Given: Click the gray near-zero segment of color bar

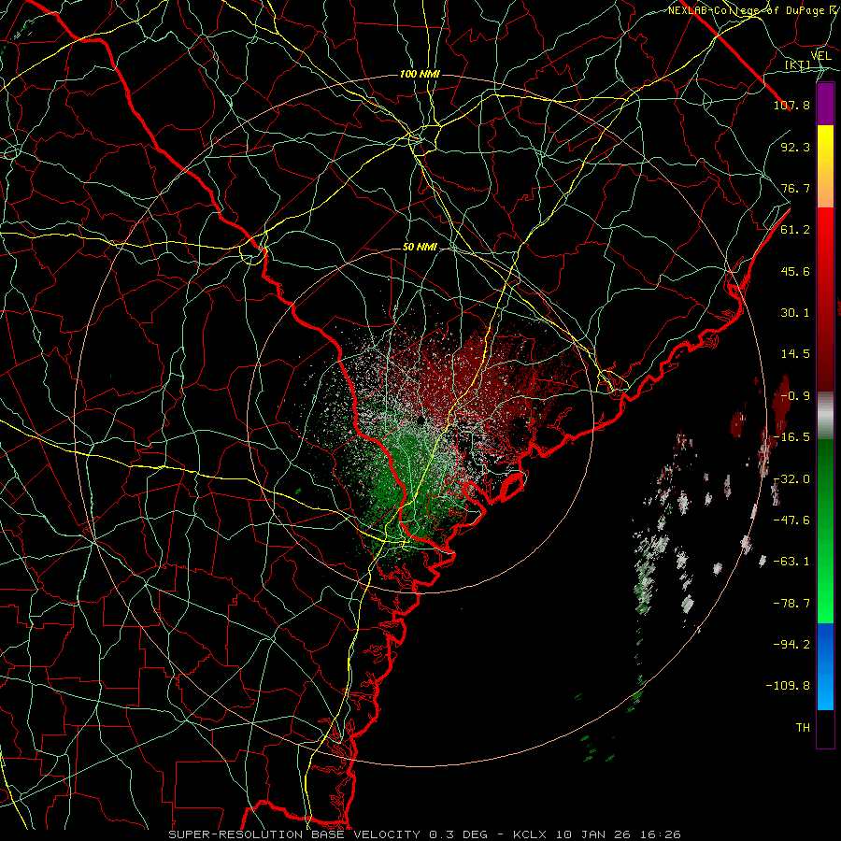Looking at the screenshot, I should [825, 415].
